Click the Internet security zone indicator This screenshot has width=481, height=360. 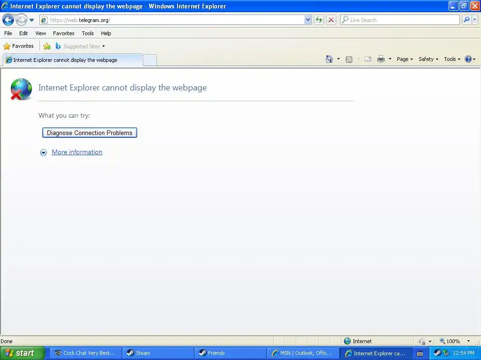click(x=357, y=341)
